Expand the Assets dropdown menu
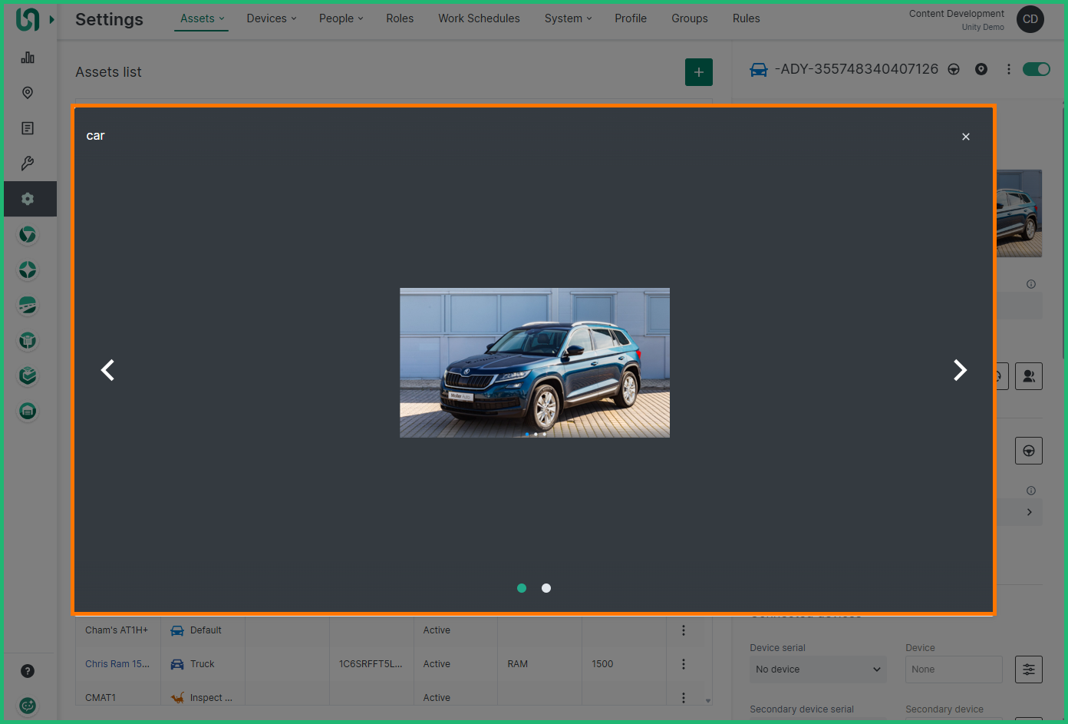1068x724 pixels. coord(202,18)
